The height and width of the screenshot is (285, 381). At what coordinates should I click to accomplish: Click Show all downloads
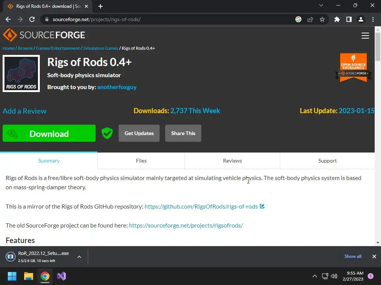tap(353, 256)
